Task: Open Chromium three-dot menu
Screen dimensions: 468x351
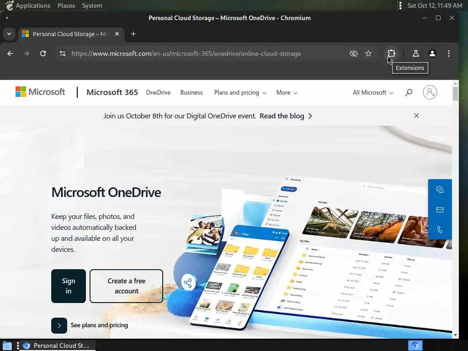Action: click(x=449, y=54)
